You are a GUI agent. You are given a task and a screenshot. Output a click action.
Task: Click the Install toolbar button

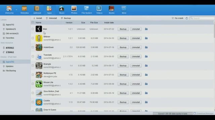click(x=38, y=18)
